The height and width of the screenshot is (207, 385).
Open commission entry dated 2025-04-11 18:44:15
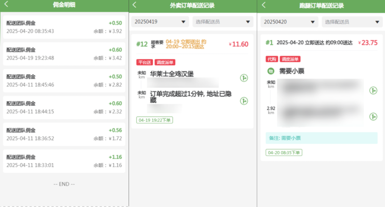(64, 108)
